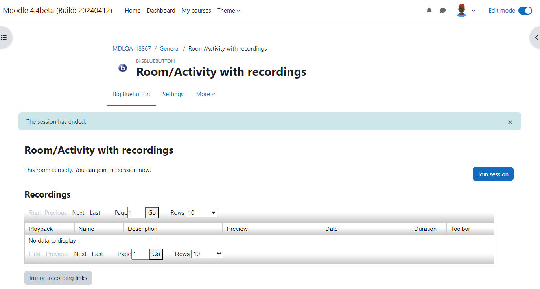
Task: Dismiss the 'session has ended' notice
Action: (510, 122)
